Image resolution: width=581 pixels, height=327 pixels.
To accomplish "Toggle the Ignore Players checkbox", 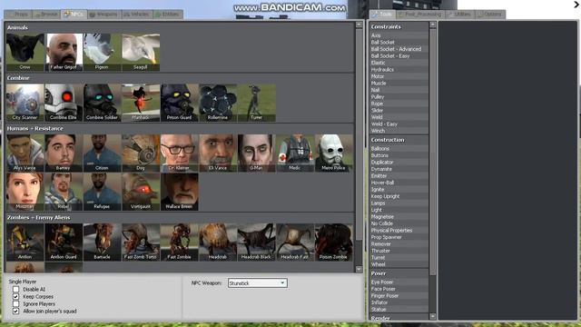I will (x=15, y=303).
